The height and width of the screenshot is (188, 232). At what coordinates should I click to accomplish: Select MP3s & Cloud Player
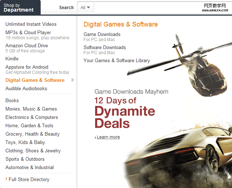click(28, 32)
